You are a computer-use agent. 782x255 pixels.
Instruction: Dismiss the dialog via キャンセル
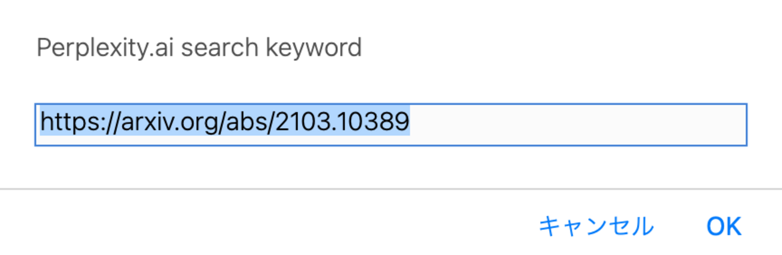click(x=595, y=227)
